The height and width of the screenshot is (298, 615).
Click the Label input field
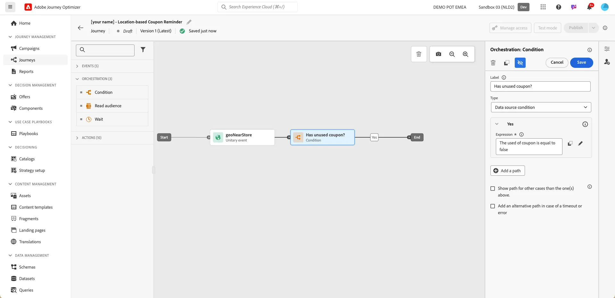[x=540, y=86]
